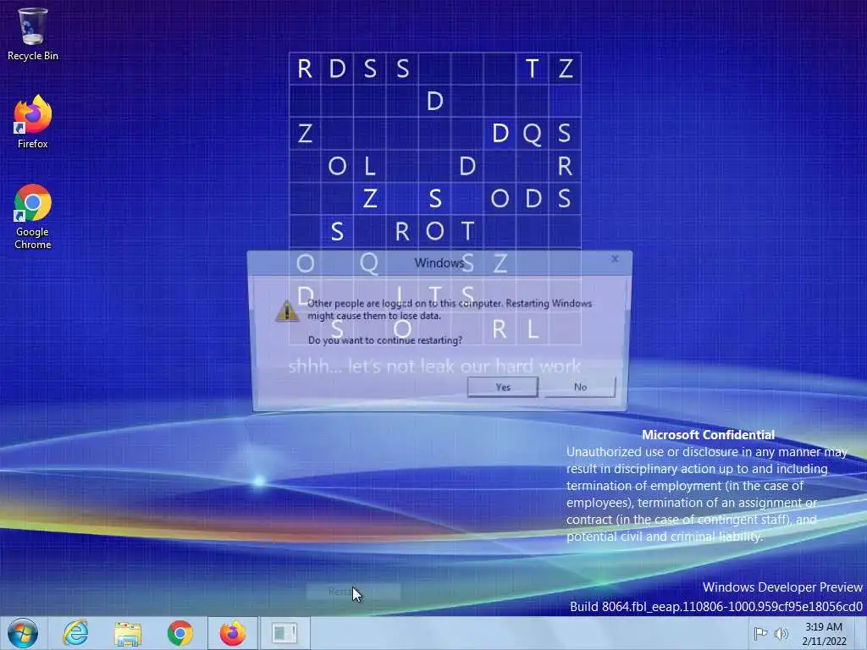The width and height of the screenshot is (867, 650).
Task: Open the clock showing 3:19 AM
Action: tap(824, 634)
